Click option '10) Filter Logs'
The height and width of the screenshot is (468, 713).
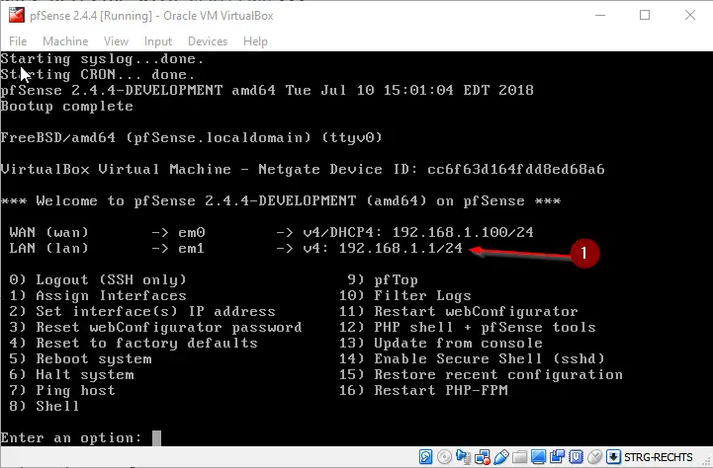[x=405, y=295]
